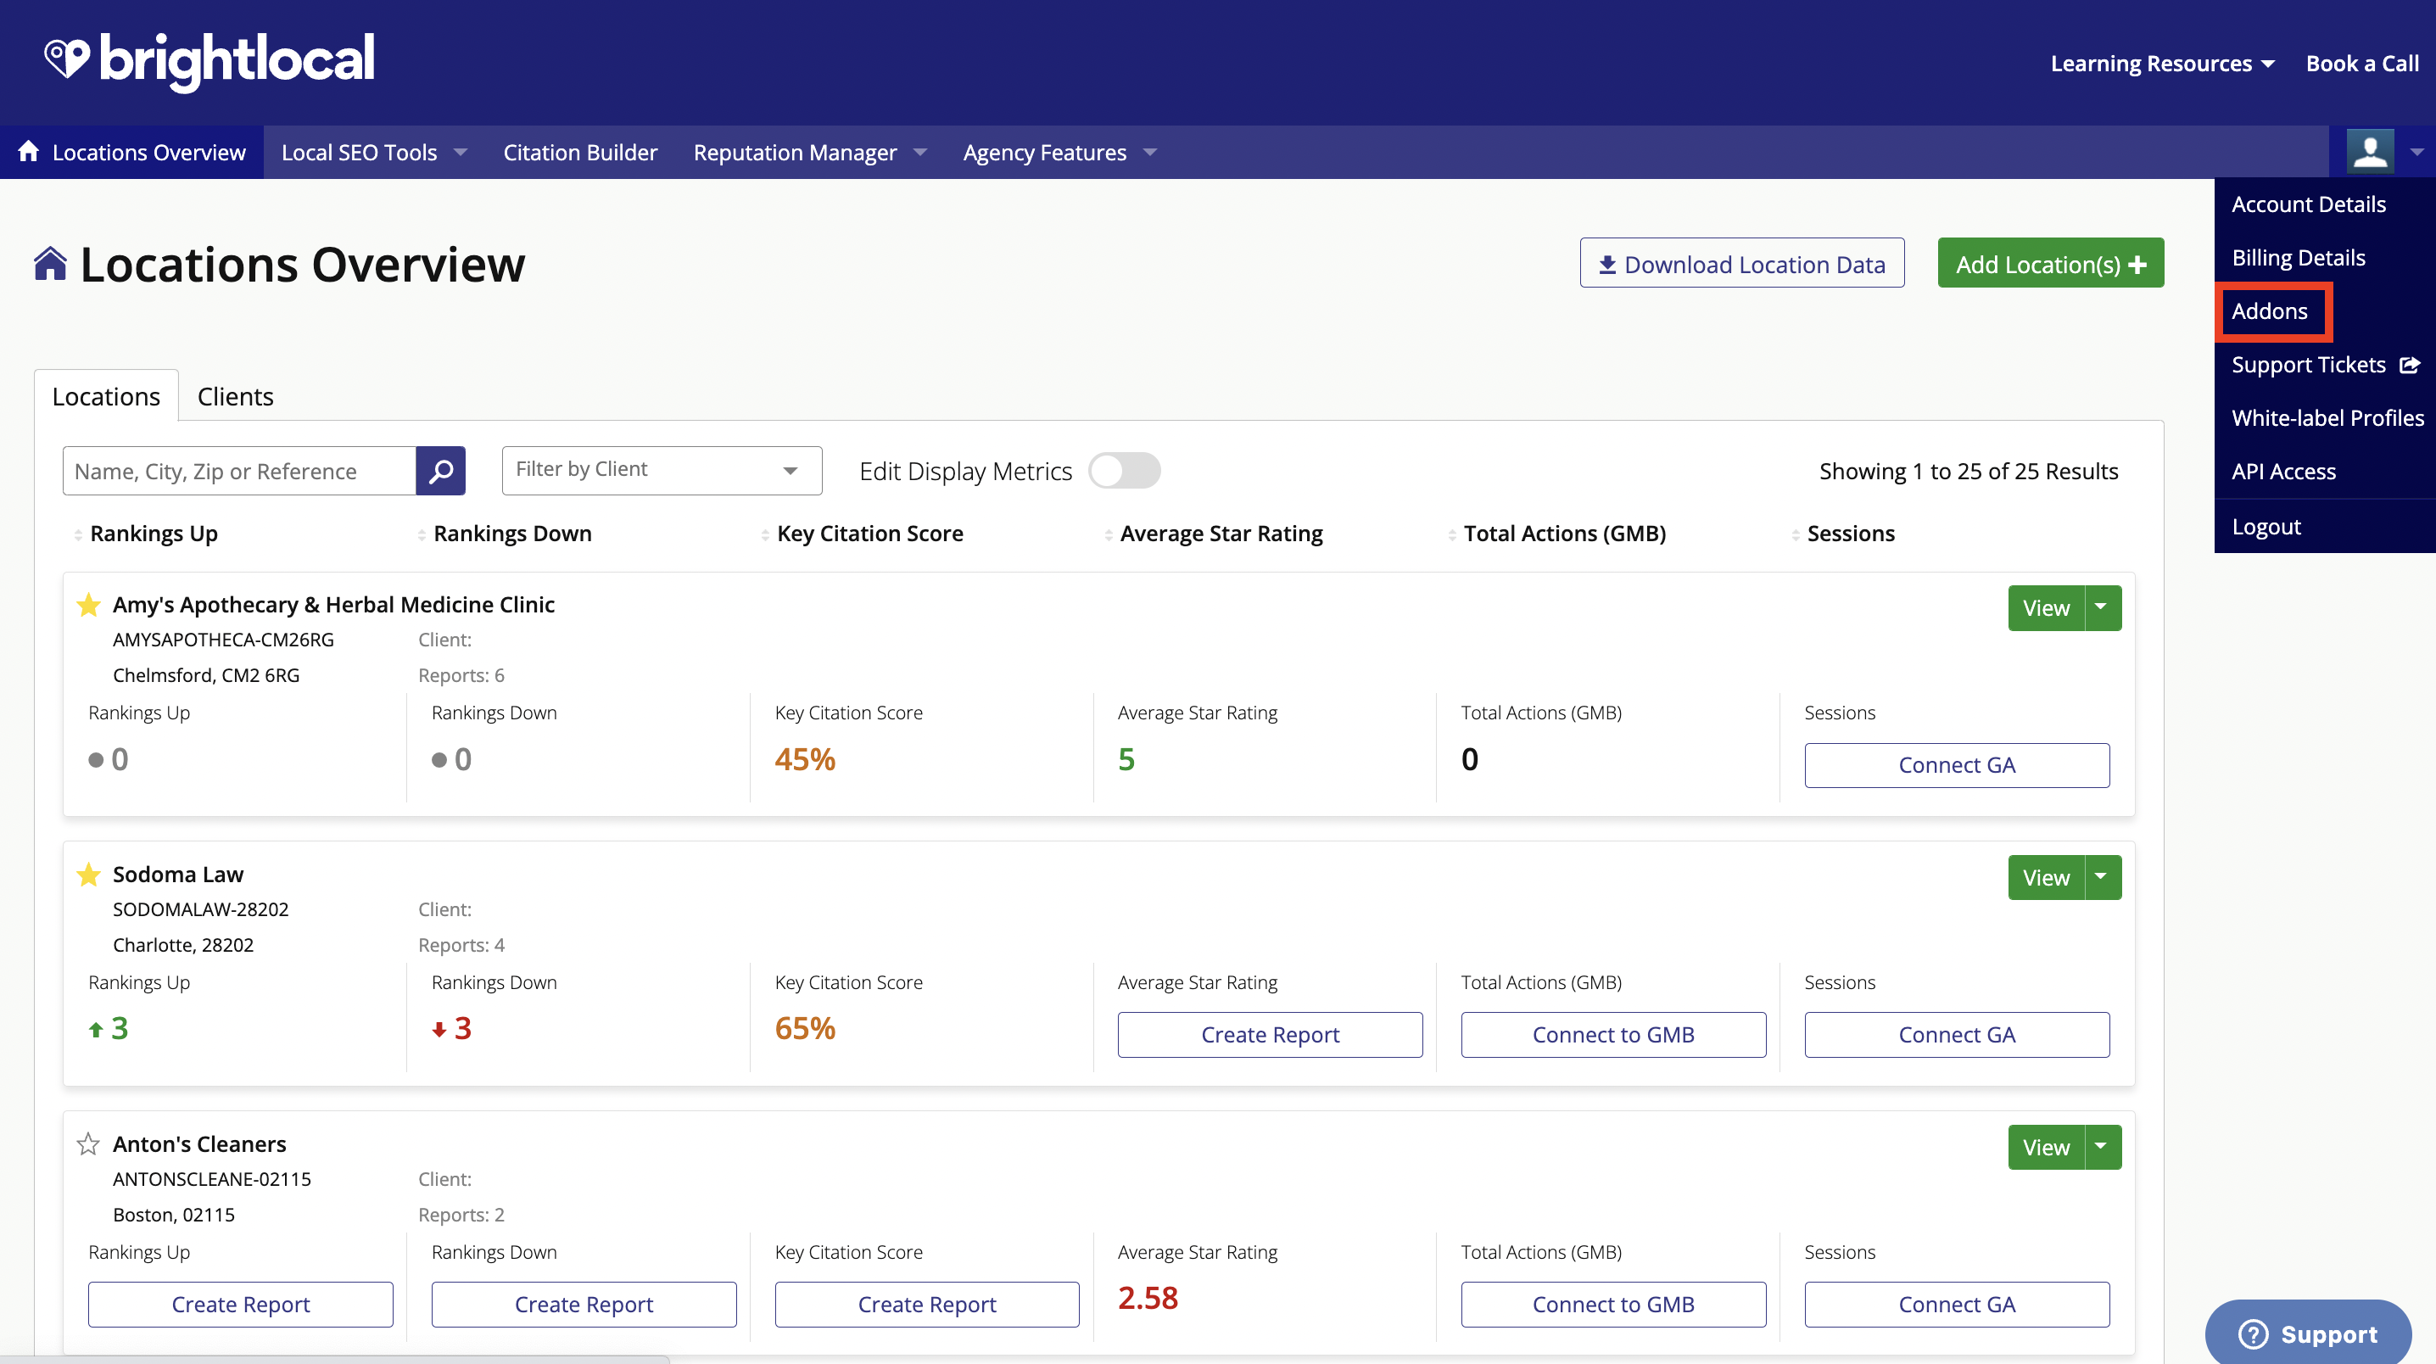Image resolution: width=2436 pixels, height=1364 pixels.
Task: Click the 2.58 Average Star Rating value
Action: pyautogui.click(x=1147, y=1299)
